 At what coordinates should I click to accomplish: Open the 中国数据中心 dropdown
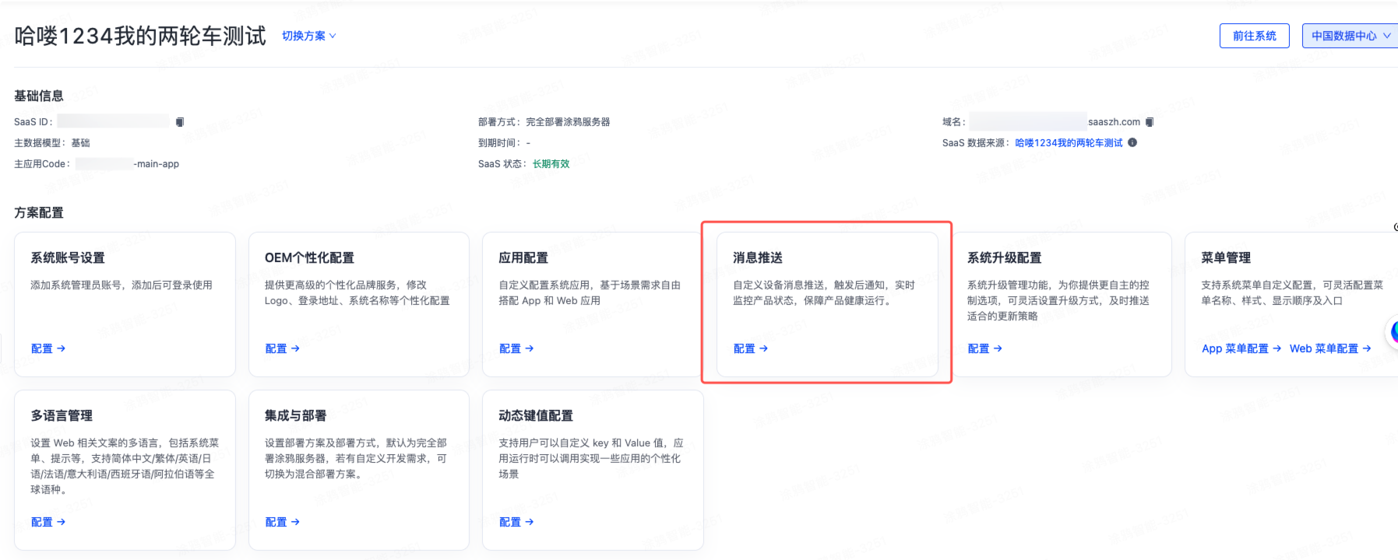pyautogui.click(x=1350, y=36)
